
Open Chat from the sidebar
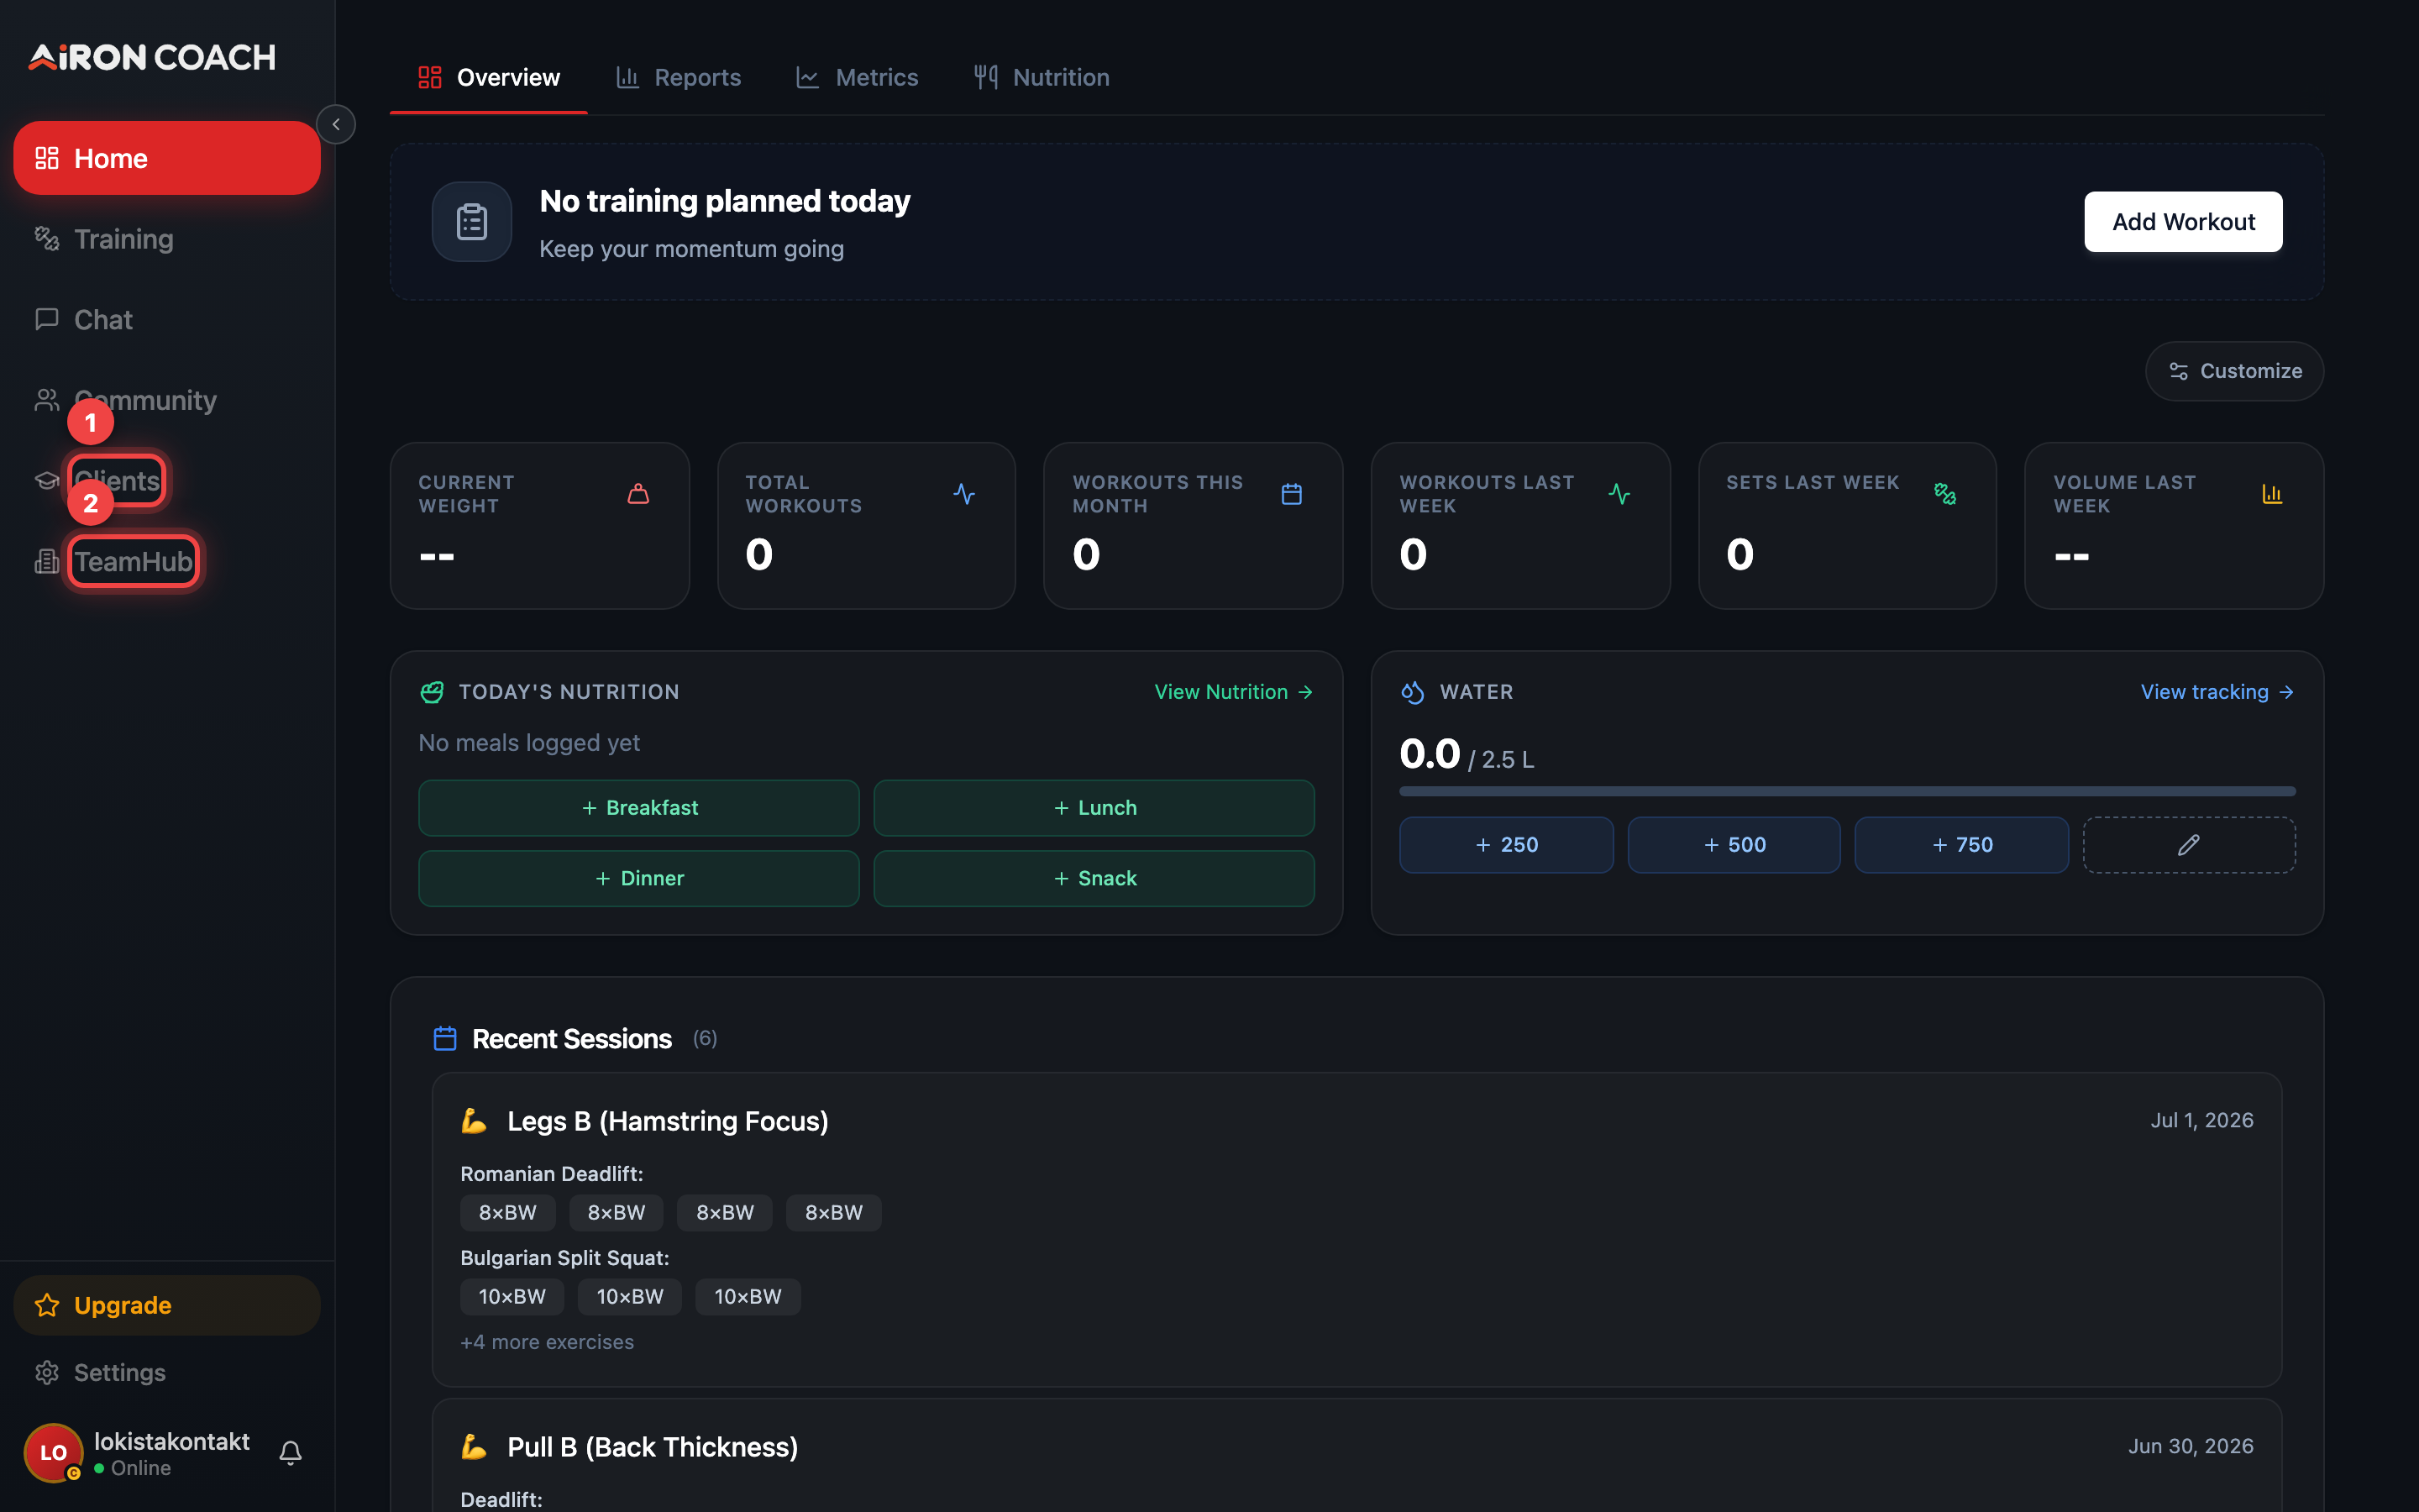coord(167,319)
